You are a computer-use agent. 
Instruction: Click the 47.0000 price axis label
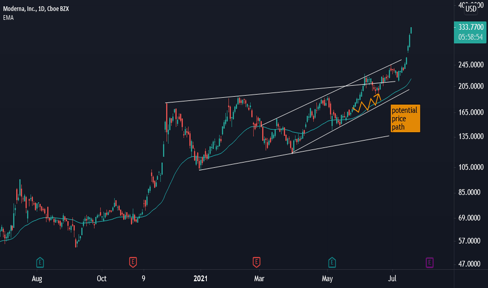coord(469,264)
